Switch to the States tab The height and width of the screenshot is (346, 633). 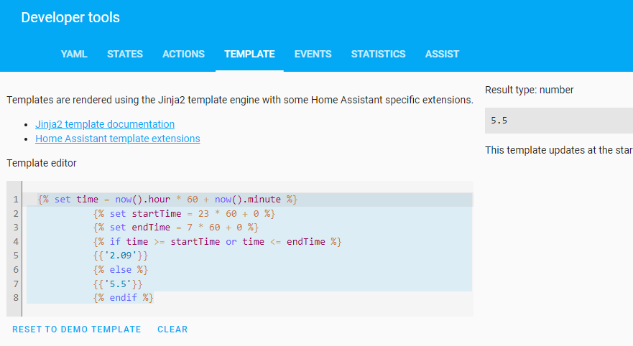tap(125, 54)
